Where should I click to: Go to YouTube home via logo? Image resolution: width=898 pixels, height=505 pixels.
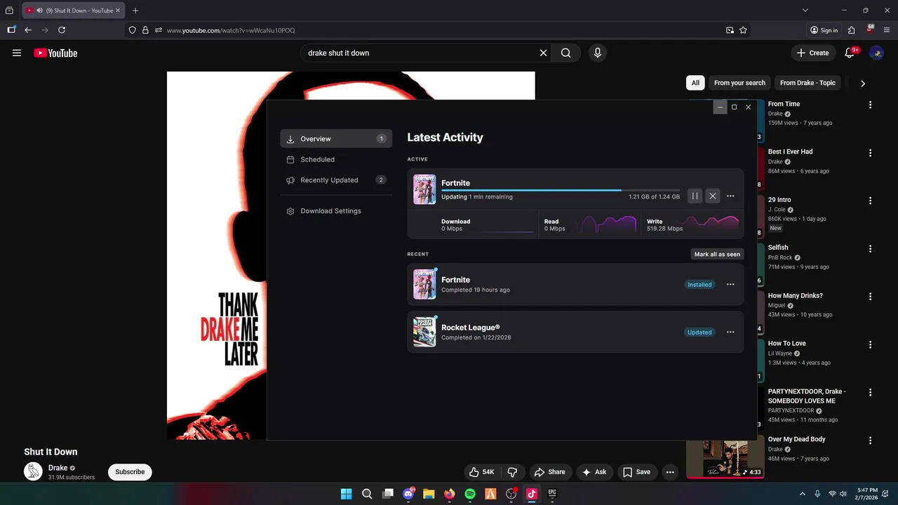point(55,53)
